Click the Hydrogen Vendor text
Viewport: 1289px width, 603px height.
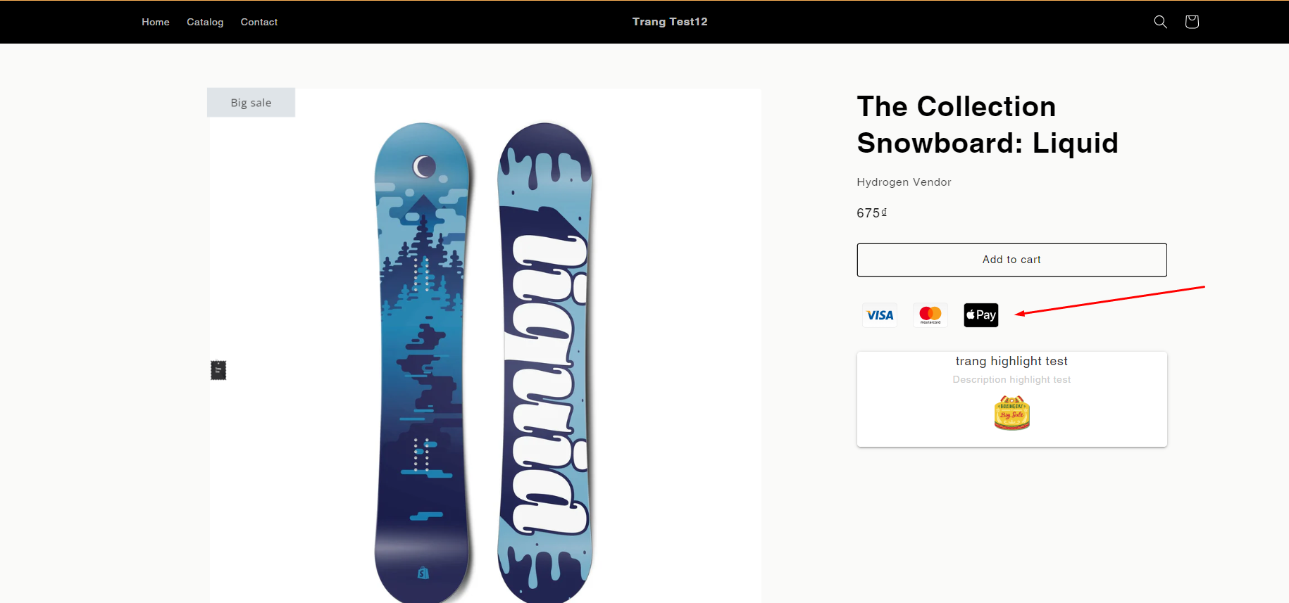[904, 182]
